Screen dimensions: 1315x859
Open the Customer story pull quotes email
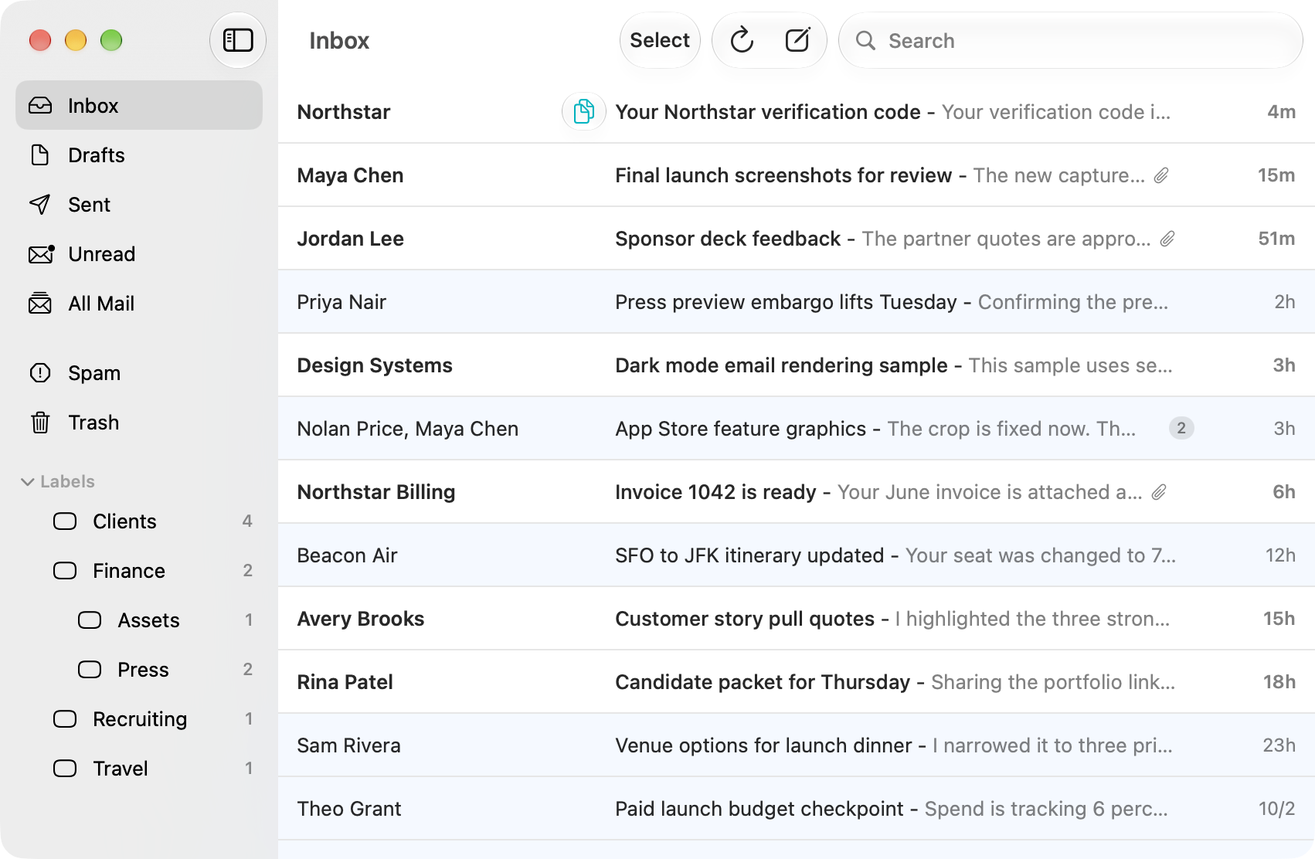click(797, 619)
